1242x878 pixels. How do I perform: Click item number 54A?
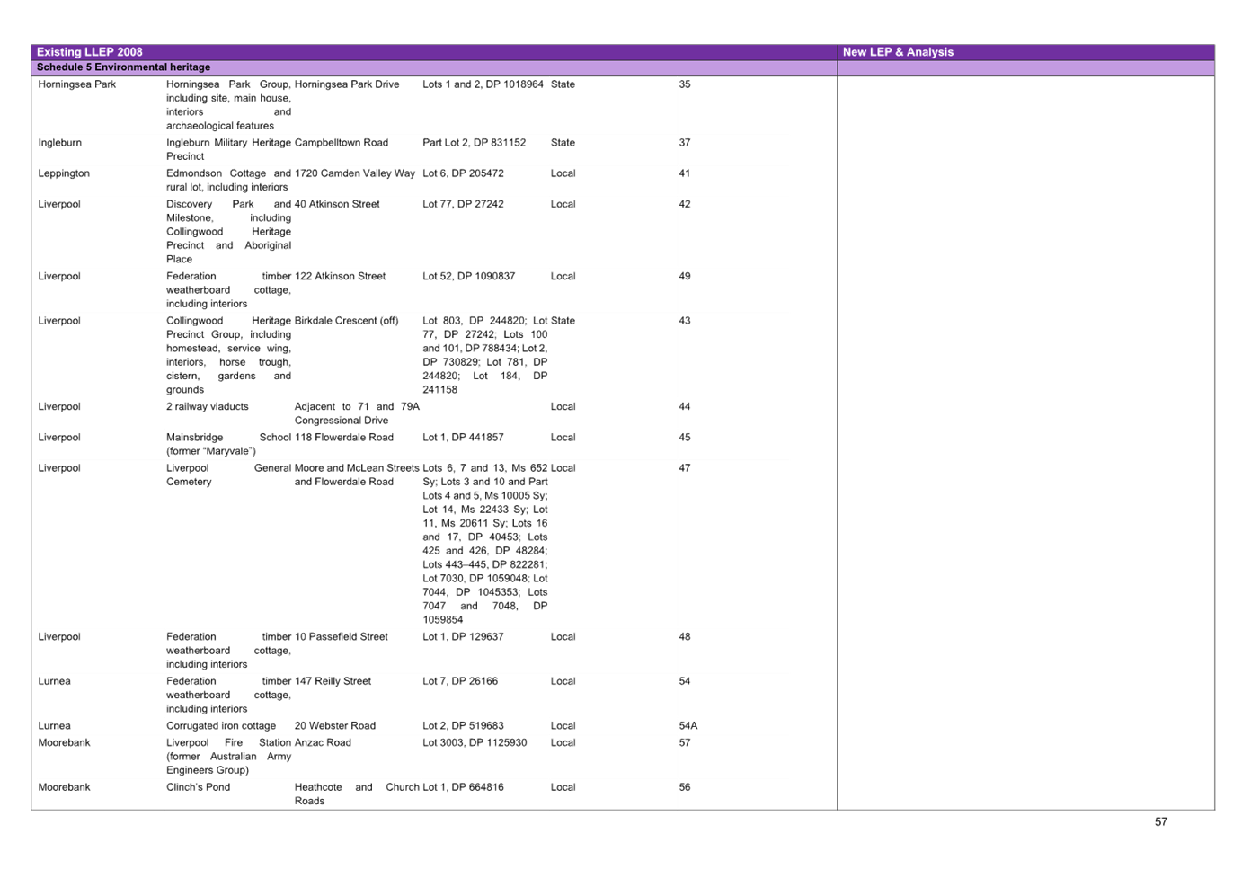coord(688,726)
